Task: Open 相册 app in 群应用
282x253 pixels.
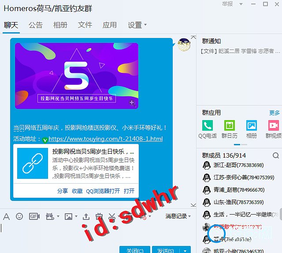Action: [252, 129]
